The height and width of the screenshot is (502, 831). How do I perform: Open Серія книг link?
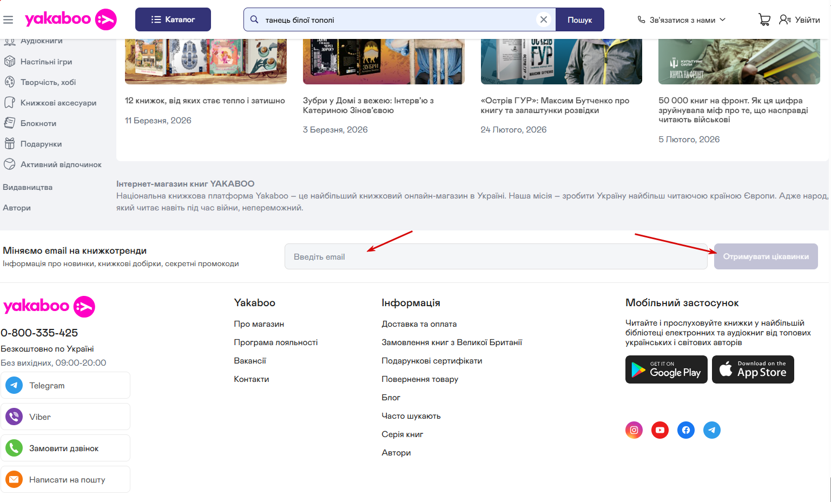[403, 434]
